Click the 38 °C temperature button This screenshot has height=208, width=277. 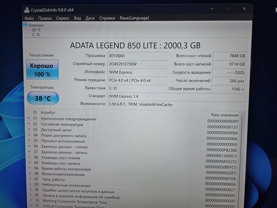click(43, 98)
